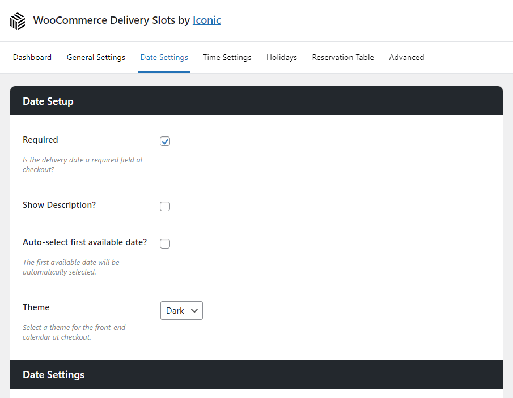Screen dimensions: 513x398
Task: Click 'Select a theme for the front-end' help text
Action: click(x=74, y=332)
